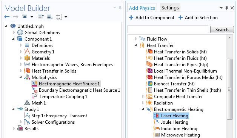Click the Heat Transfer in Pipes icon

(x=149, y=64)
